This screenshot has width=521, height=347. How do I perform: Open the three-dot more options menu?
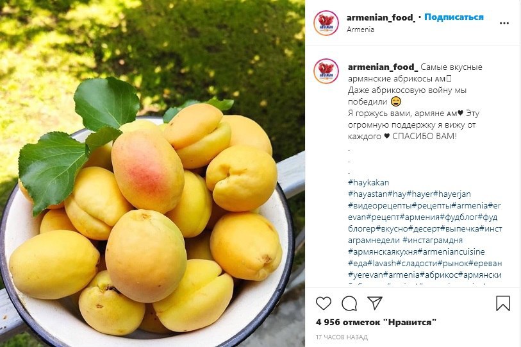point(504,23)
